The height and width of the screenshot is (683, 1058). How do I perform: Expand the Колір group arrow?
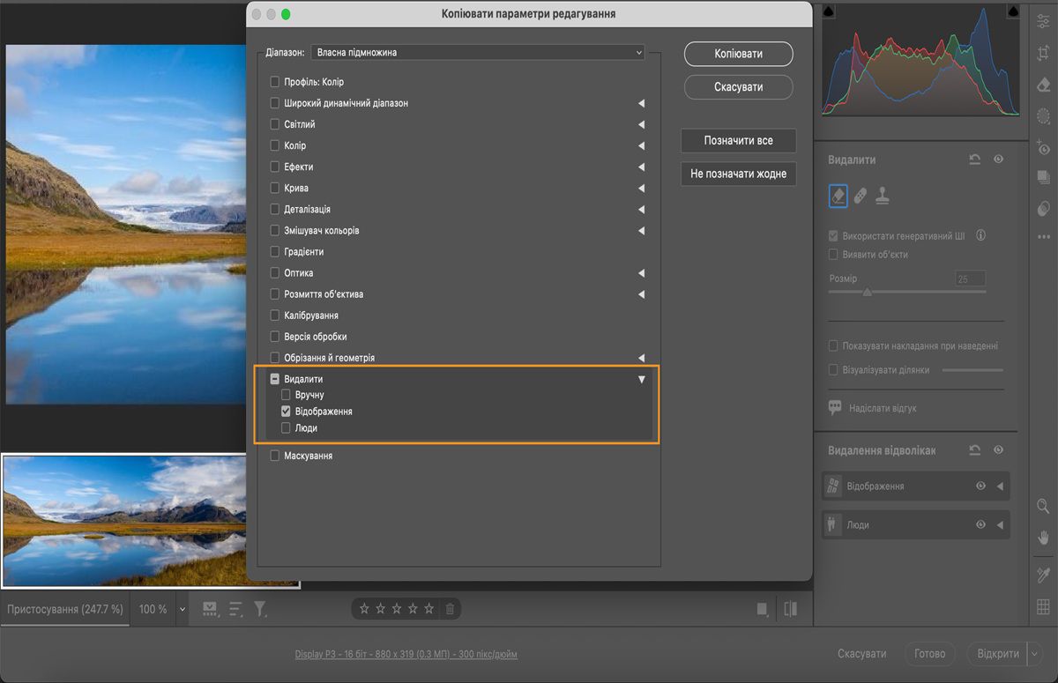coord(641,145)
